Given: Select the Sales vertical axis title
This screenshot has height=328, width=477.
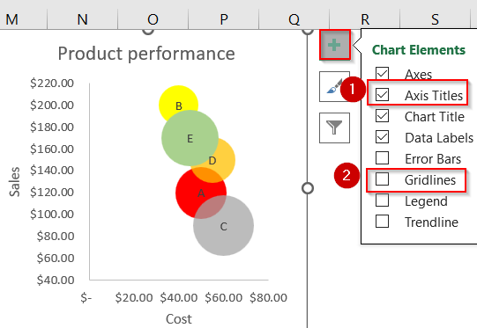Looking at the screenshot, I should 14,182.
